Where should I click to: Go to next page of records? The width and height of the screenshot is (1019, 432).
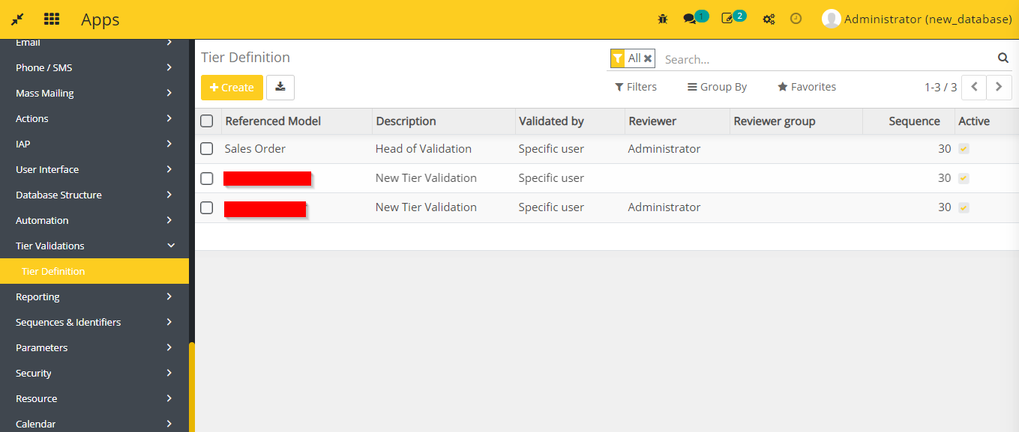point(999,87)
